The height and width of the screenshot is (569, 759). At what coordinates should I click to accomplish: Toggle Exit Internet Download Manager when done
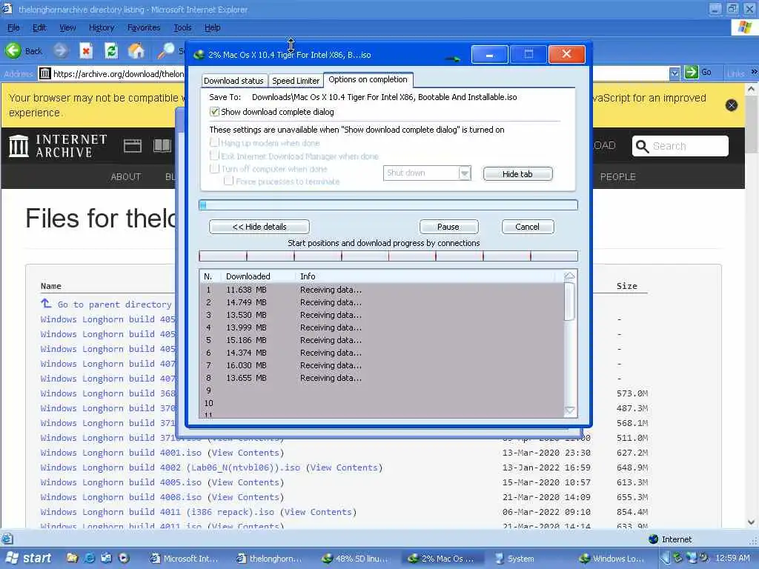tap(214, 156)
